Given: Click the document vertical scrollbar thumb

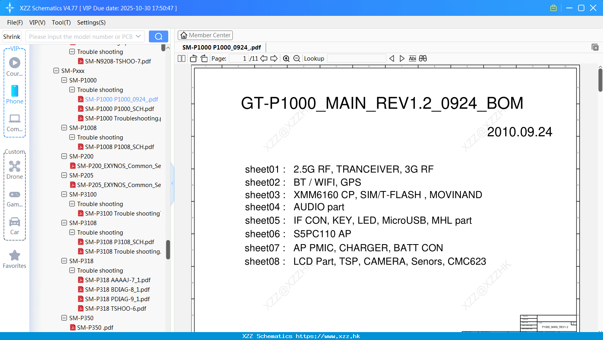Looking at the screenshot, I should (600, 80).
